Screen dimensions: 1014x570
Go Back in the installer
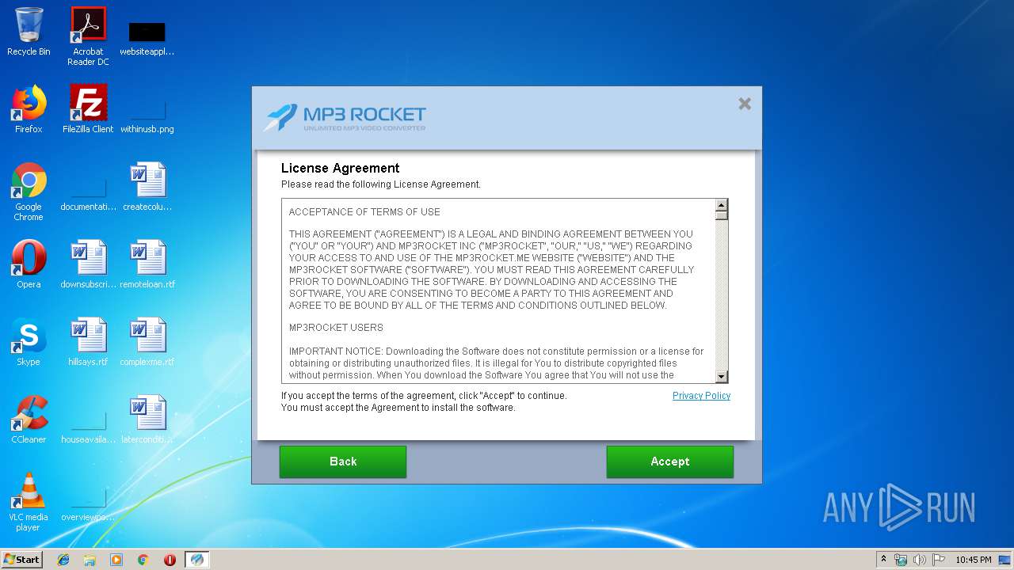[343, 462]
